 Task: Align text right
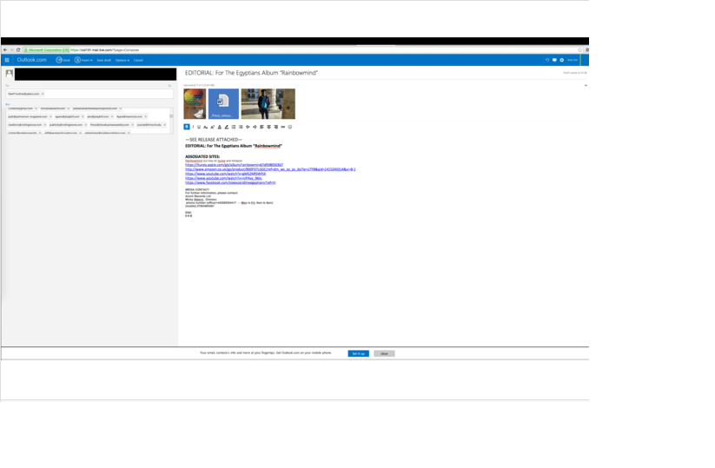[x=276, y=127]
